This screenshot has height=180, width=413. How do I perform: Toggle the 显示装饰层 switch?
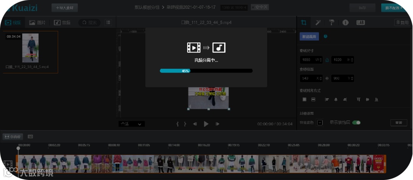point(356,123)
